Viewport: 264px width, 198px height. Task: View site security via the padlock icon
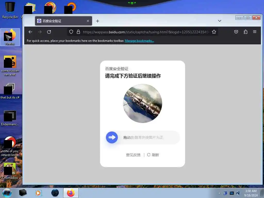pyautogui.click(x=78, y=32)
